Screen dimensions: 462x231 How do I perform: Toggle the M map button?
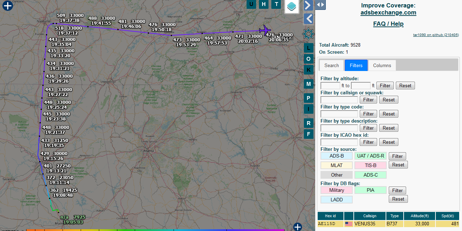click(308, 84)
